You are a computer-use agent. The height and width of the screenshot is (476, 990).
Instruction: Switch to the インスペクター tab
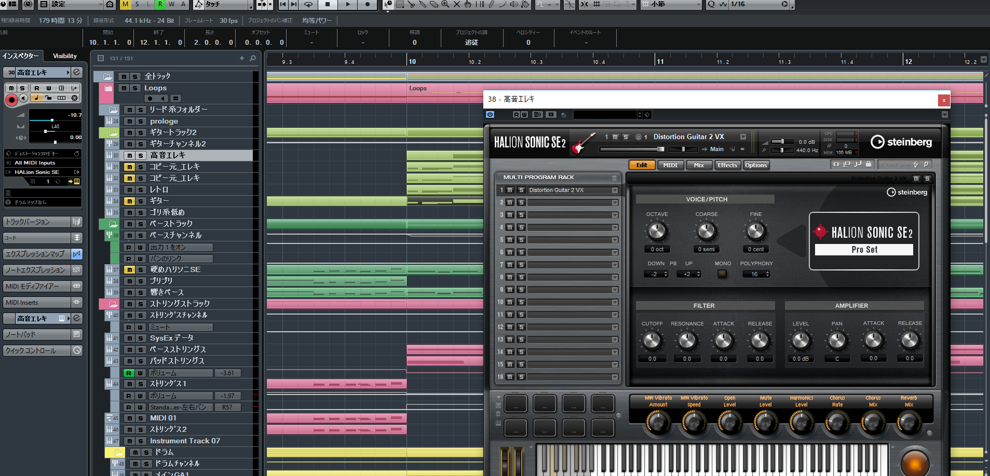point(21,56)
